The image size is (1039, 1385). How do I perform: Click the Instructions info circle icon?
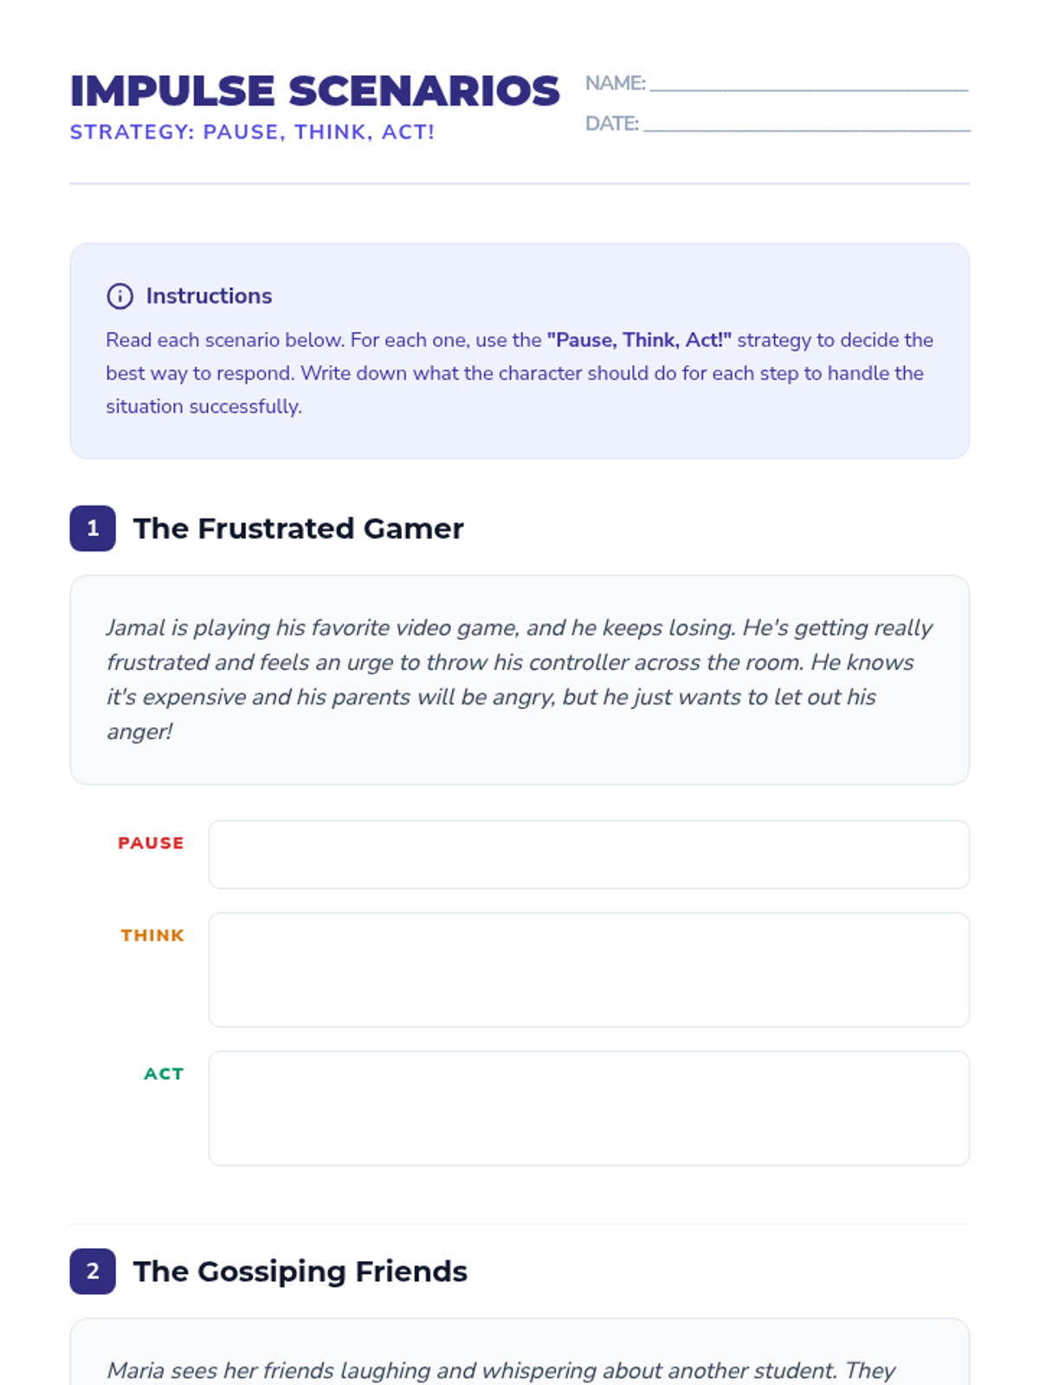pyautogui.click(x=119, y=296)
